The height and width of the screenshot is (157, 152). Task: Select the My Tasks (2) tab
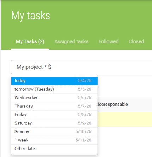(30, 41)
